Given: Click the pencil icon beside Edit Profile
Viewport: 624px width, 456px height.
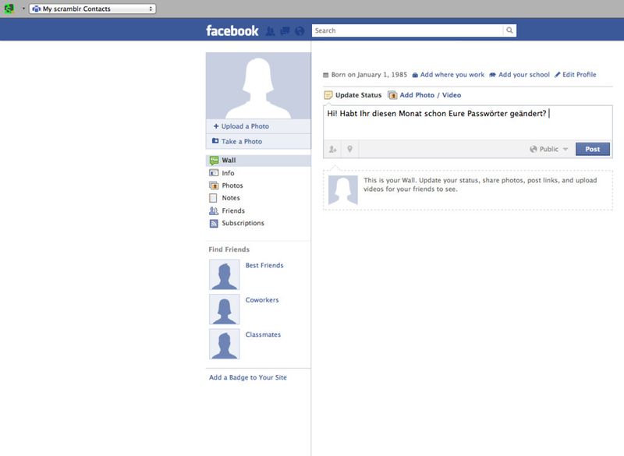Looking at the screenshot, I should (x=558, y=75).
